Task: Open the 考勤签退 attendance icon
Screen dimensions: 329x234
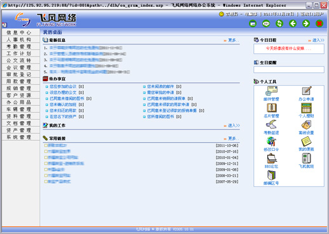Action: (x=271, y=125)
